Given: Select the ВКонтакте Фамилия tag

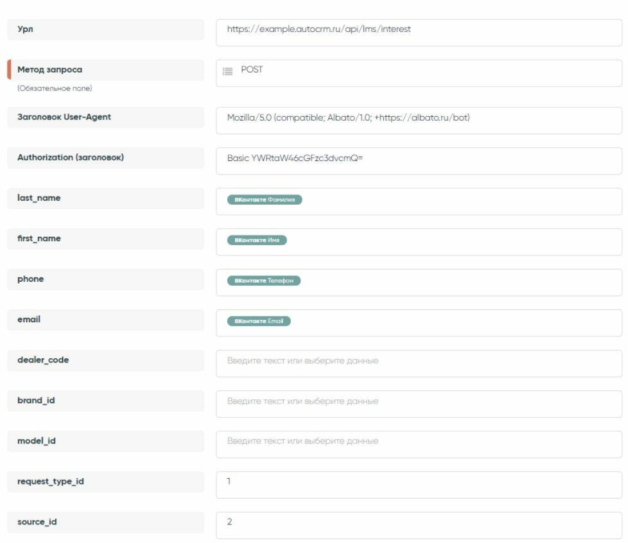Looking at the screenshot, I should (x=265, y=200).
